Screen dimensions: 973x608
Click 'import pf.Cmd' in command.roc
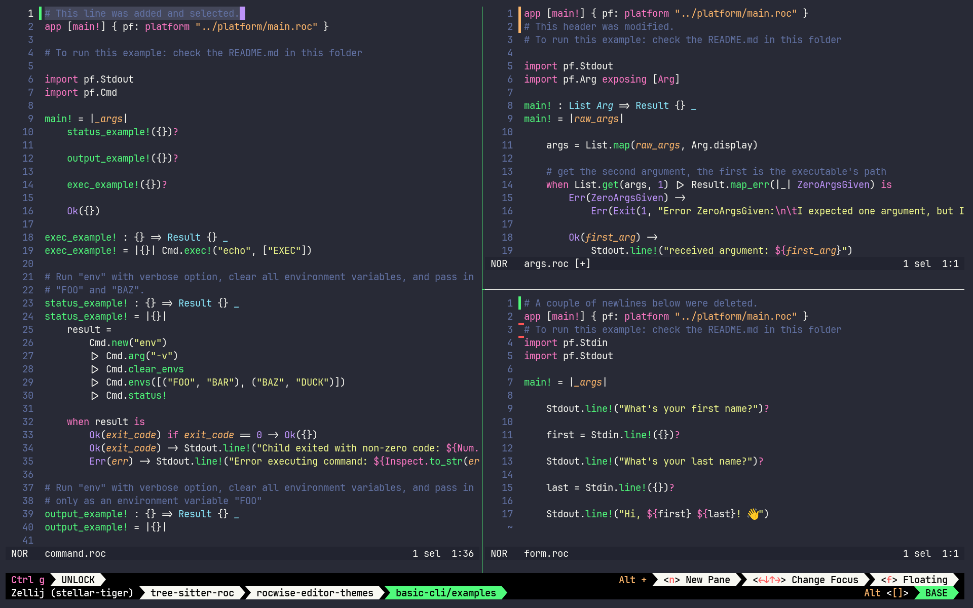pyautogui.click(x=81, y=92)
